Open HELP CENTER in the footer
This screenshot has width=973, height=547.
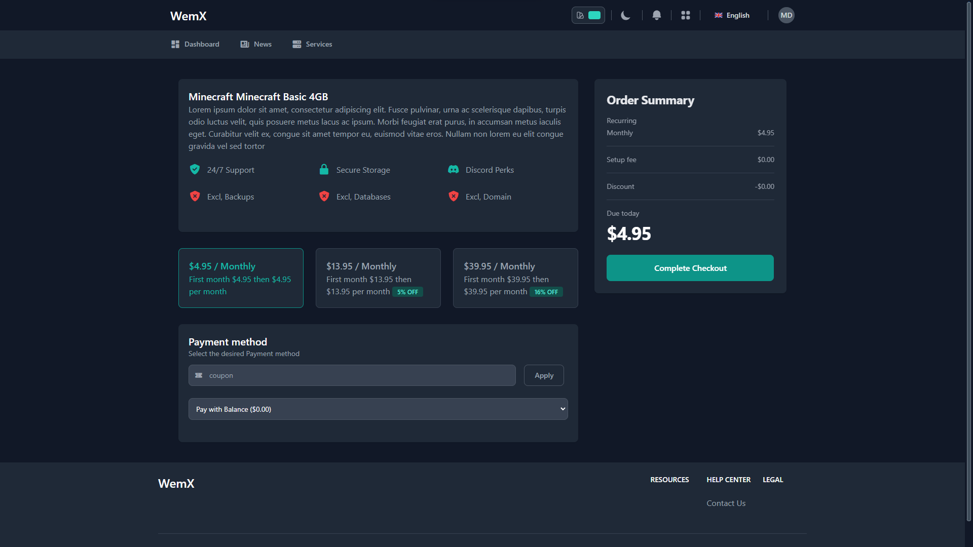tap(728, 480)
